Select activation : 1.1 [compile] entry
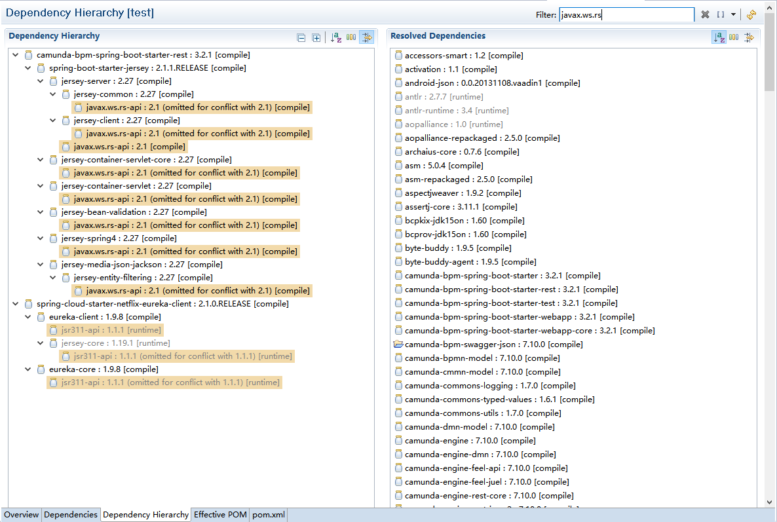This screenshot has width=777, height=522. pos(445,69)
